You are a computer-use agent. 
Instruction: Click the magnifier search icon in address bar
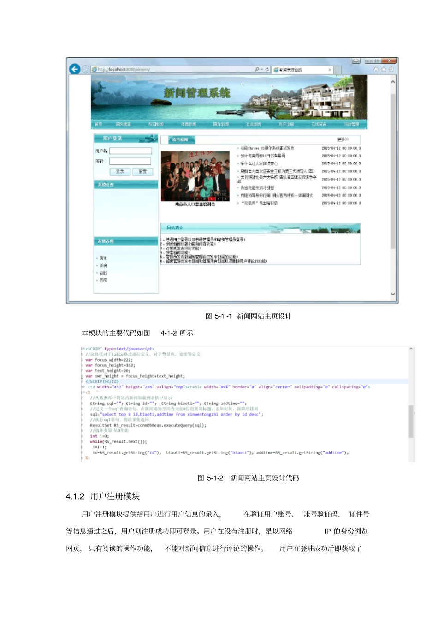[257, 69]
